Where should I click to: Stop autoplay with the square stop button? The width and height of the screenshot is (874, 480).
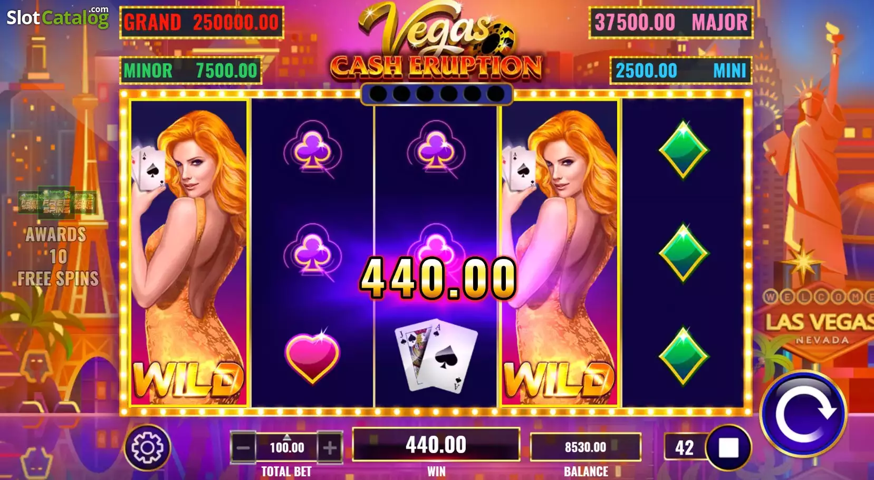coord(728,448)
